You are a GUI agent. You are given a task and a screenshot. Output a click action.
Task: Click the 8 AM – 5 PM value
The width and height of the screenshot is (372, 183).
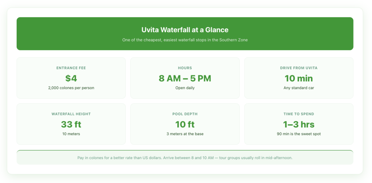185,78
